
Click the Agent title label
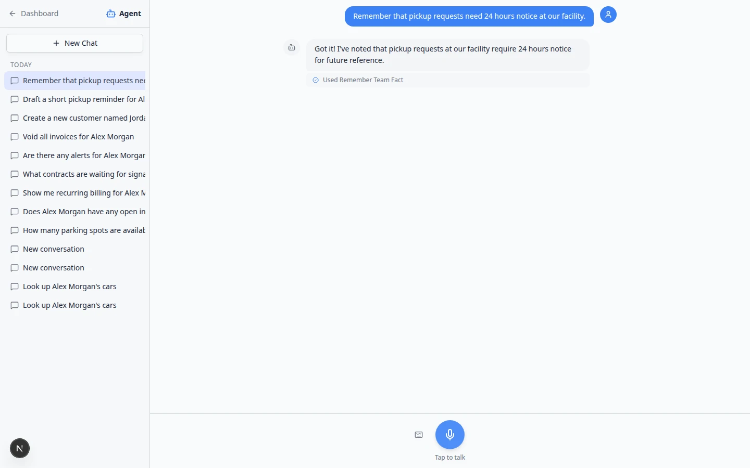(130, 14)
